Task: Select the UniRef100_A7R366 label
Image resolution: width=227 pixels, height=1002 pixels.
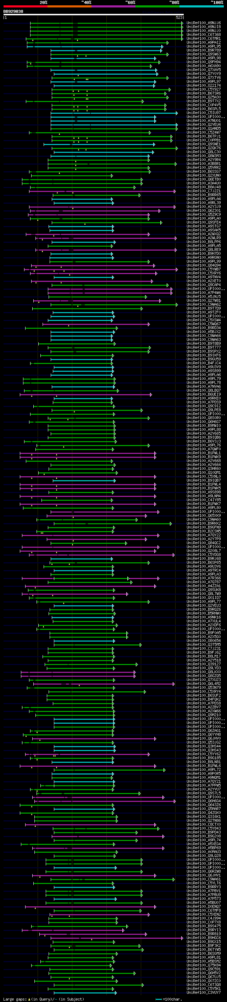Action: pos(204,578)
